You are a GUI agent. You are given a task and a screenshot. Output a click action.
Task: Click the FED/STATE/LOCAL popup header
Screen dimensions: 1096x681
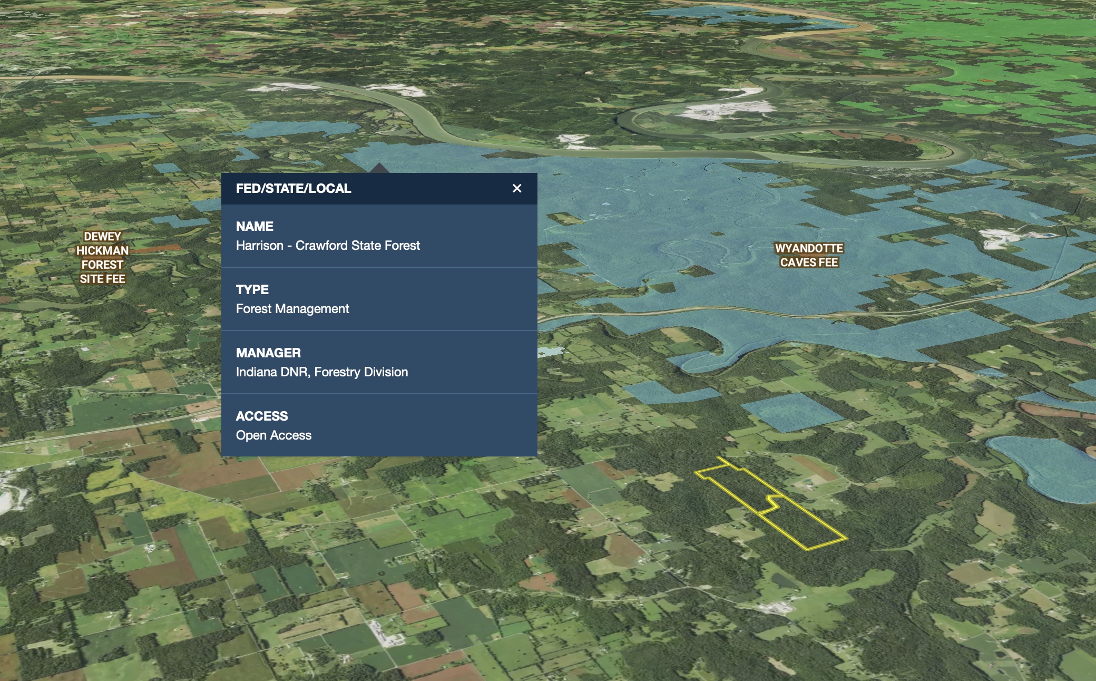[293, 189]
